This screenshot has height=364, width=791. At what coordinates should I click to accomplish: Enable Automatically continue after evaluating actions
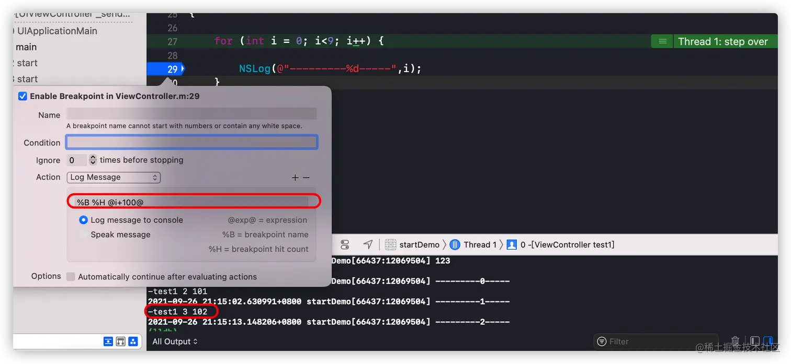pyautogui.click(x=71, y=277)
